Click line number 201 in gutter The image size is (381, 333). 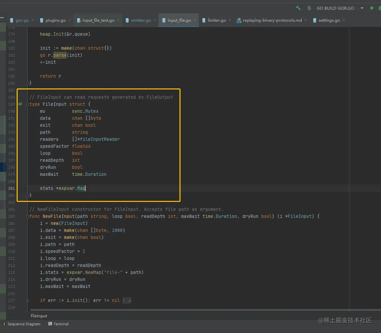11,189
